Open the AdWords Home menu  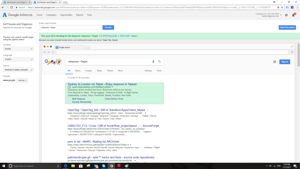click(x=40, y=15)
